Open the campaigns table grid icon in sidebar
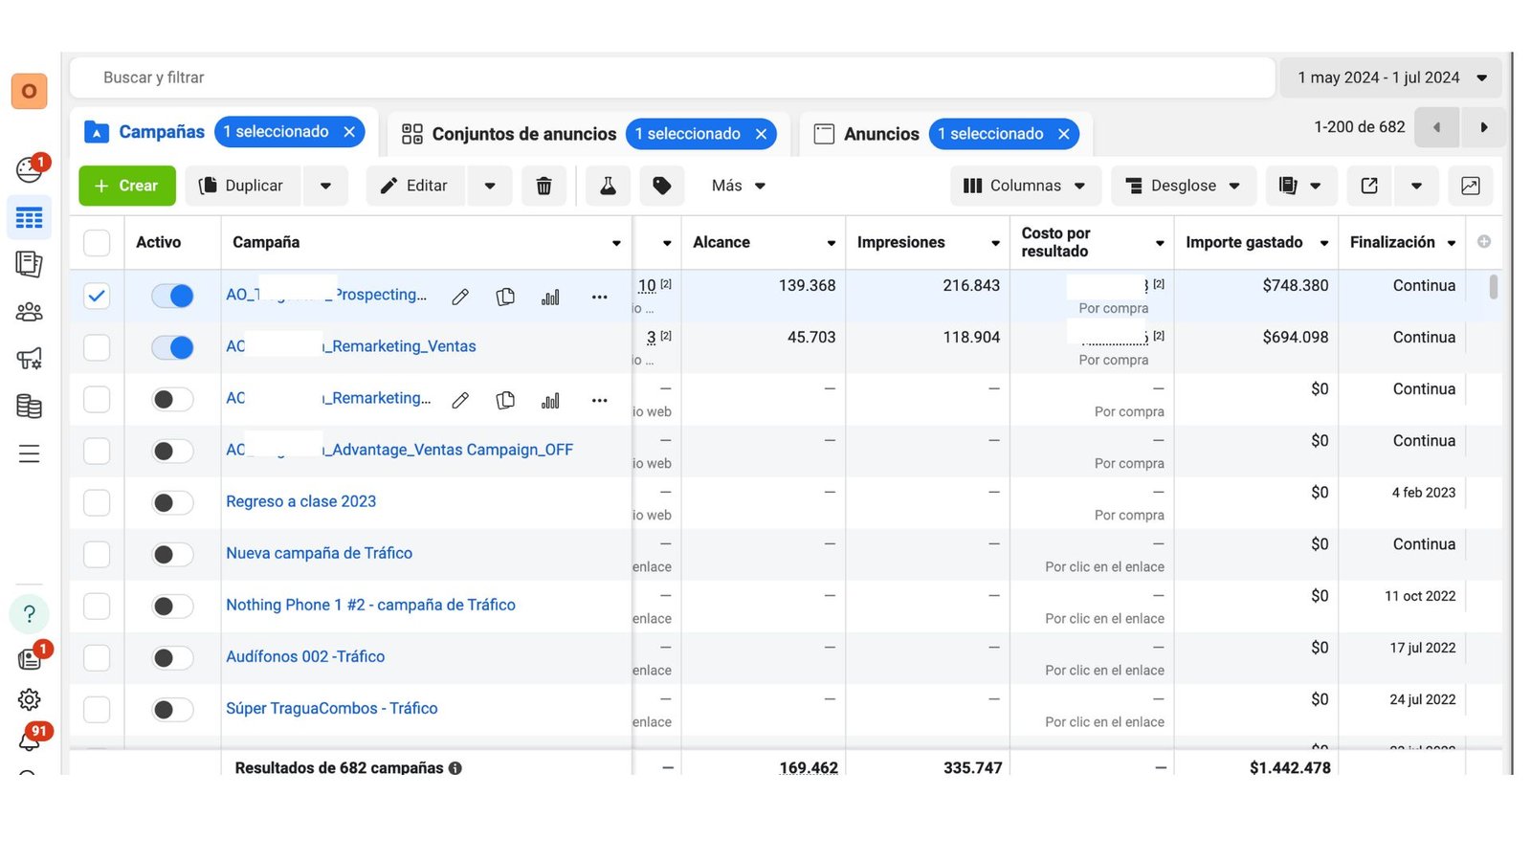1531x861 pixels. (x=29, y=218)
